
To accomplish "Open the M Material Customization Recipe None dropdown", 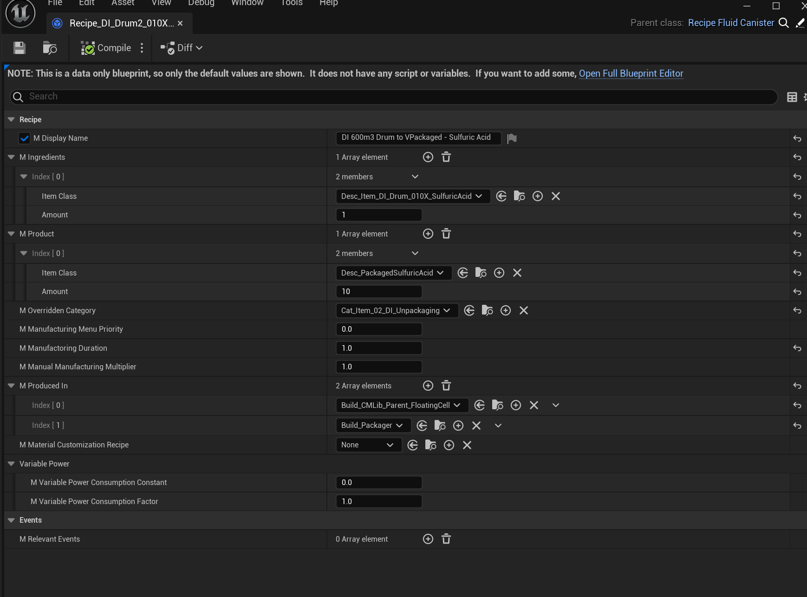I will coord(368,445).
